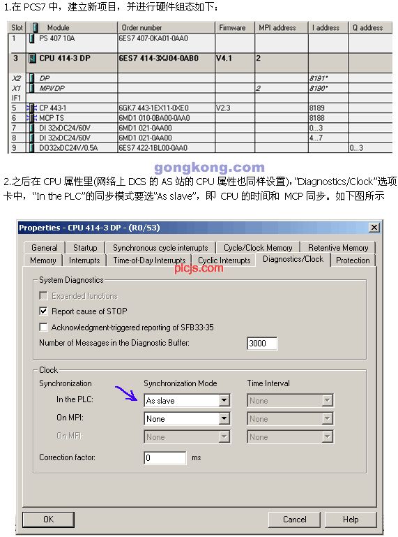
Task: Select the order number 6MD1 010-0BA00-0AA0
Action: (x=154, y=118)
